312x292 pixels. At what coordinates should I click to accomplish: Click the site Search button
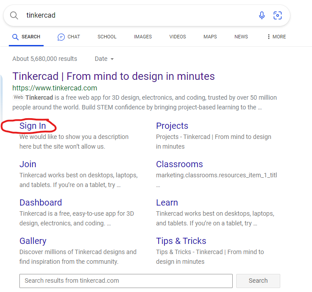click(x=258, y=281)
